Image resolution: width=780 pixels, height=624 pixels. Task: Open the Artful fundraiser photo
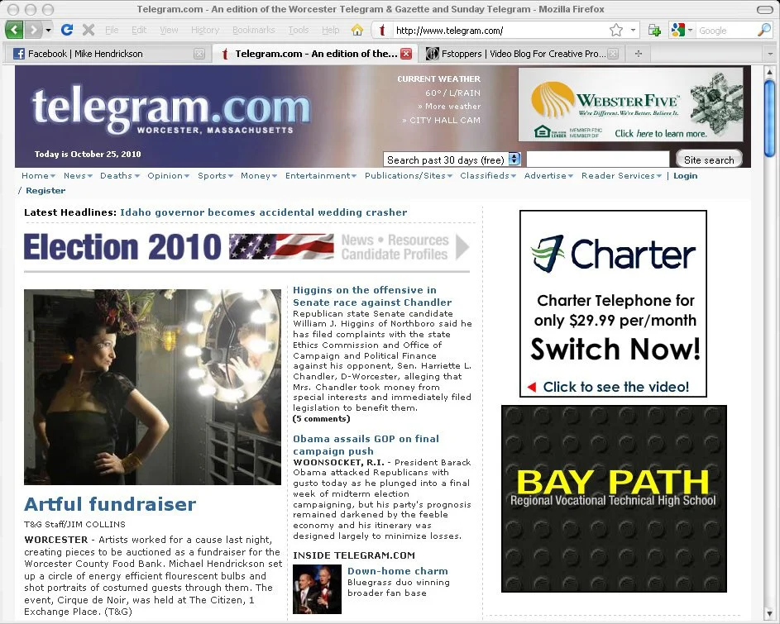(152, 387)
